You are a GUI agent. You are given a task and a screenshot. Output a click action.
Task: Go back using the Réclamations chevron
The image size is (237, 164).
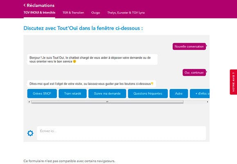point(25,5)
